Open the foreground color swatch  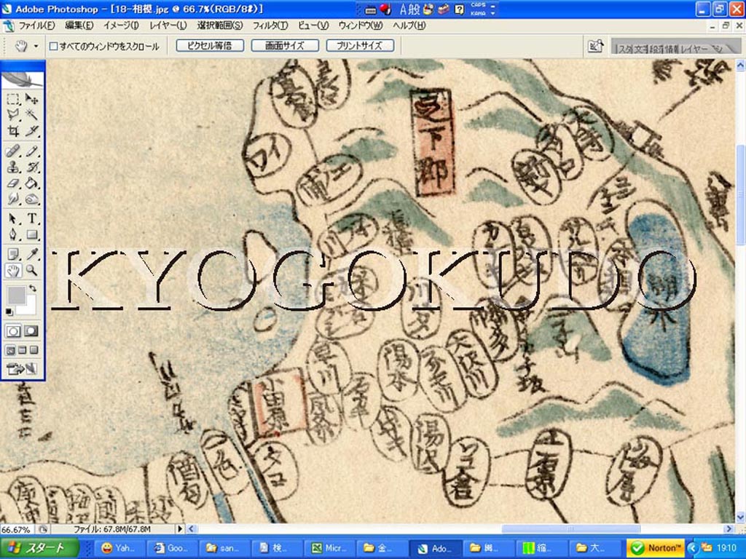[x=16, y=296]
